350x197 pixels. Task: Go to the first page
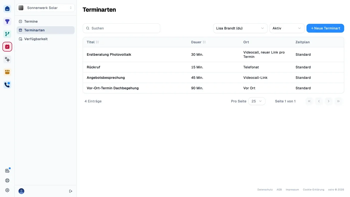[309, 101]
